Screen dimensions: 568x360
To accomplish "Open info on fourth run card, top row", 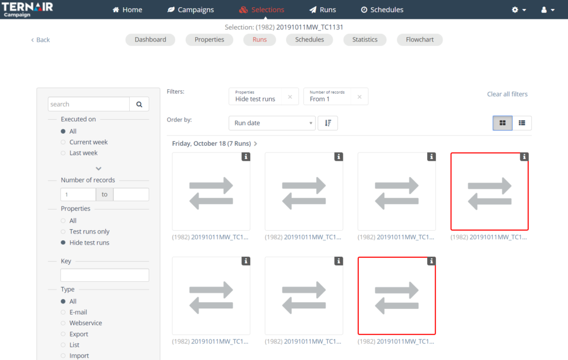I will tap(524, 157).
